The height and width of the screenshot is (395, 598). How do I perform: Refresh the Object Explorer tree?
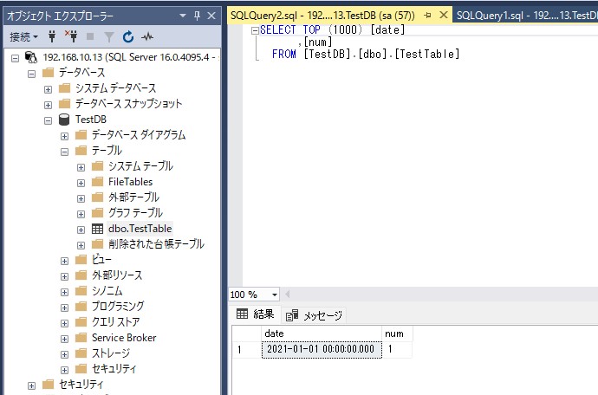pyautogui.click(x=128, y=36)
